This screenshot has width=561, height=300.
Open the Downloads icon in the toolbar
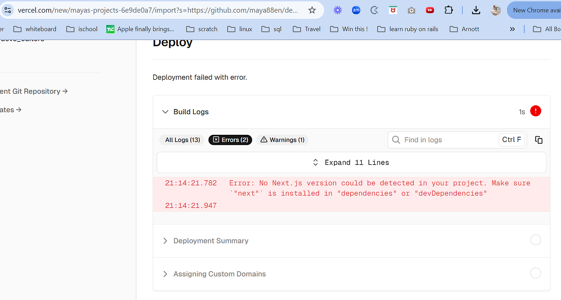(476, 10)
